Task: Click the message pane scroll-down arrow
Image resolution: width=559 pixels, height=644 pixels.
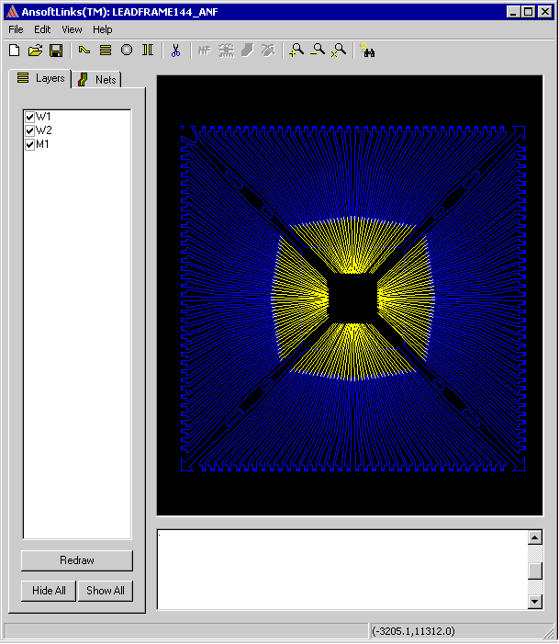Action: tap(535, 602)
